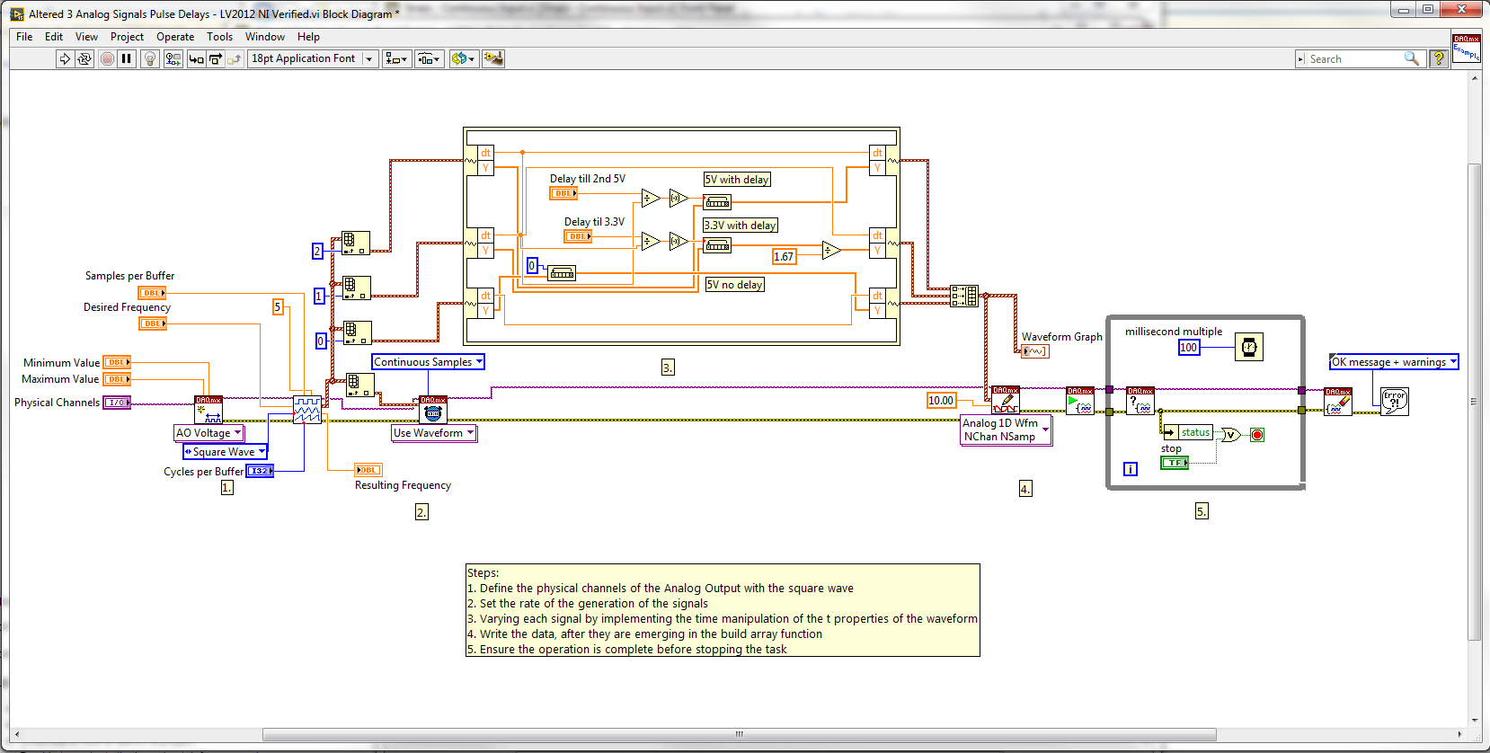Select the DAQmx Write VI node

[1006, 401]
